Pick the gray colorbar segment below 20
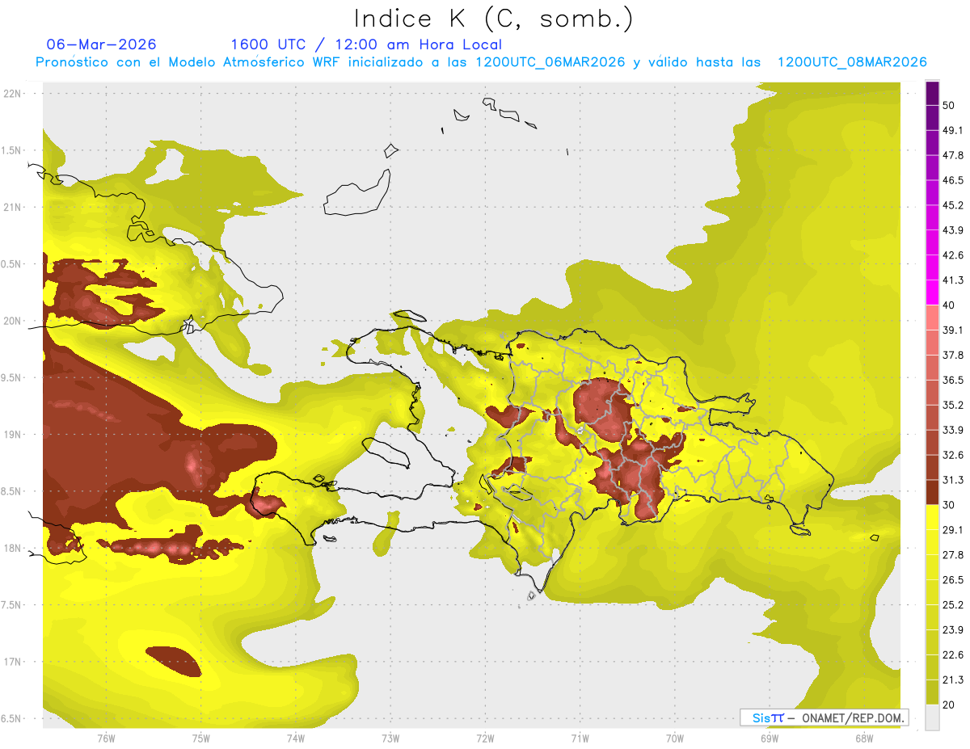 click(932, 717)
